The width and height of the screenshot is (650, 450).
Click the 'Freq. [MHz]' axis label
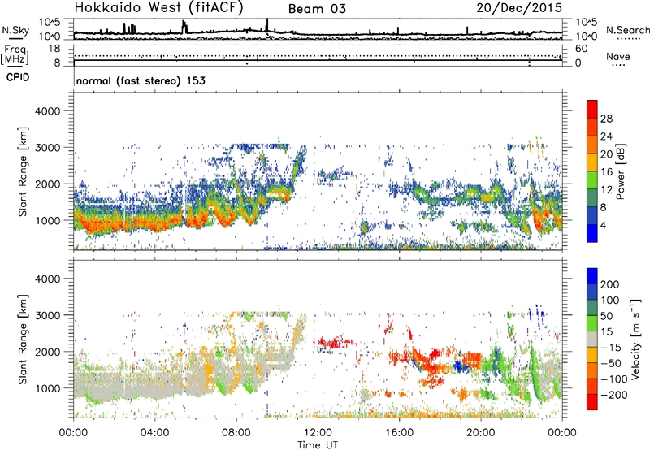[x=15, y=55]
